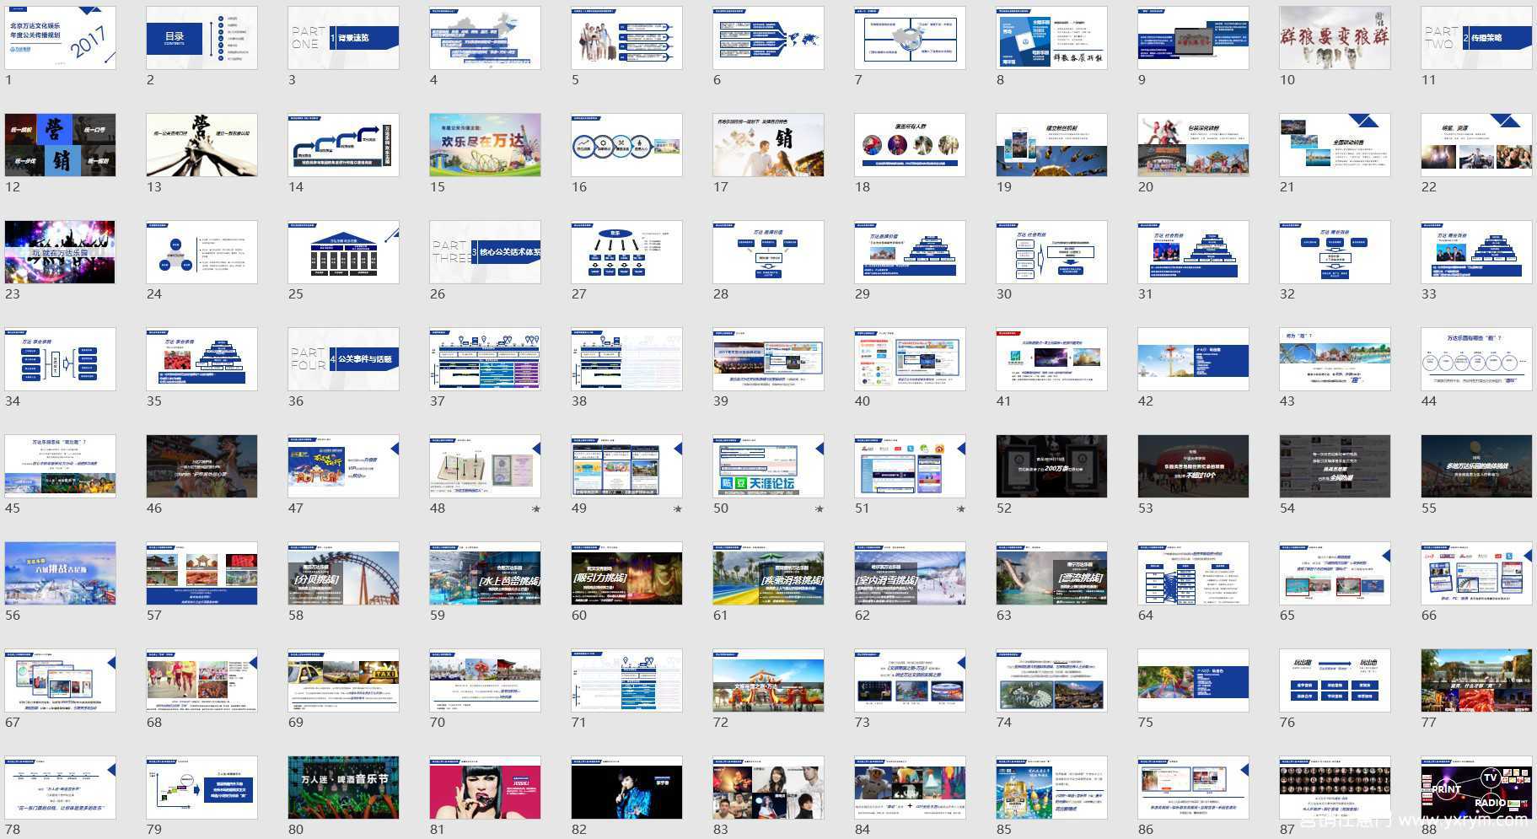Select slide 88 with PRINT TV RADIO
This screenshot has height=839, width=1537.
click(1477, 788)
